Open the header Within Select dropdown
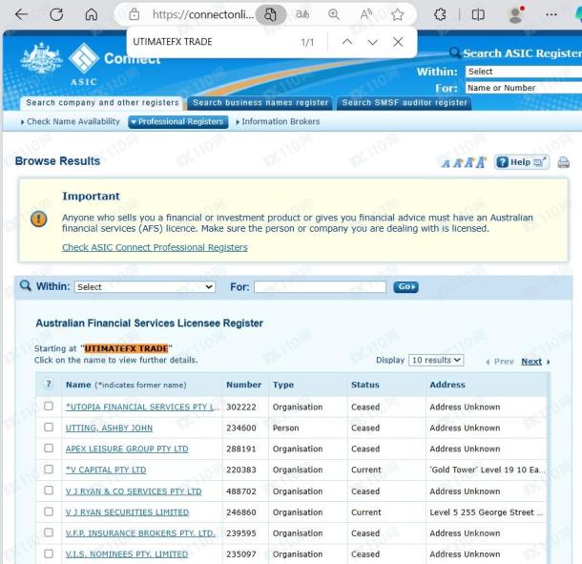 524,72
